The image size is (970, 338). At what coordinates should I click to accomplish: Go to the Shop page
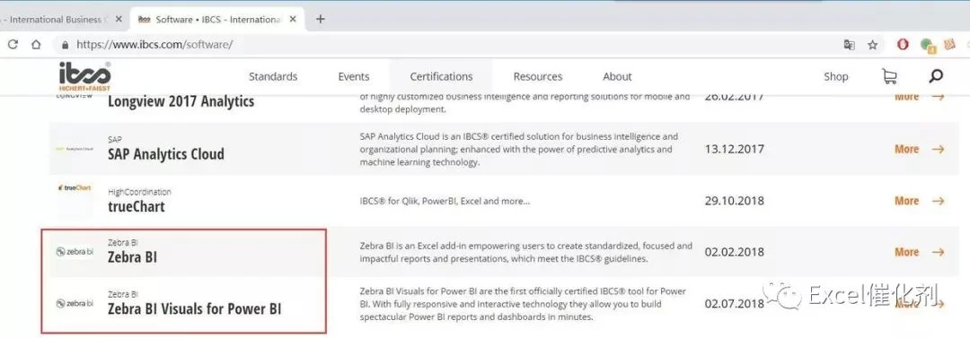pyautogui.click(x=836, y=76)
